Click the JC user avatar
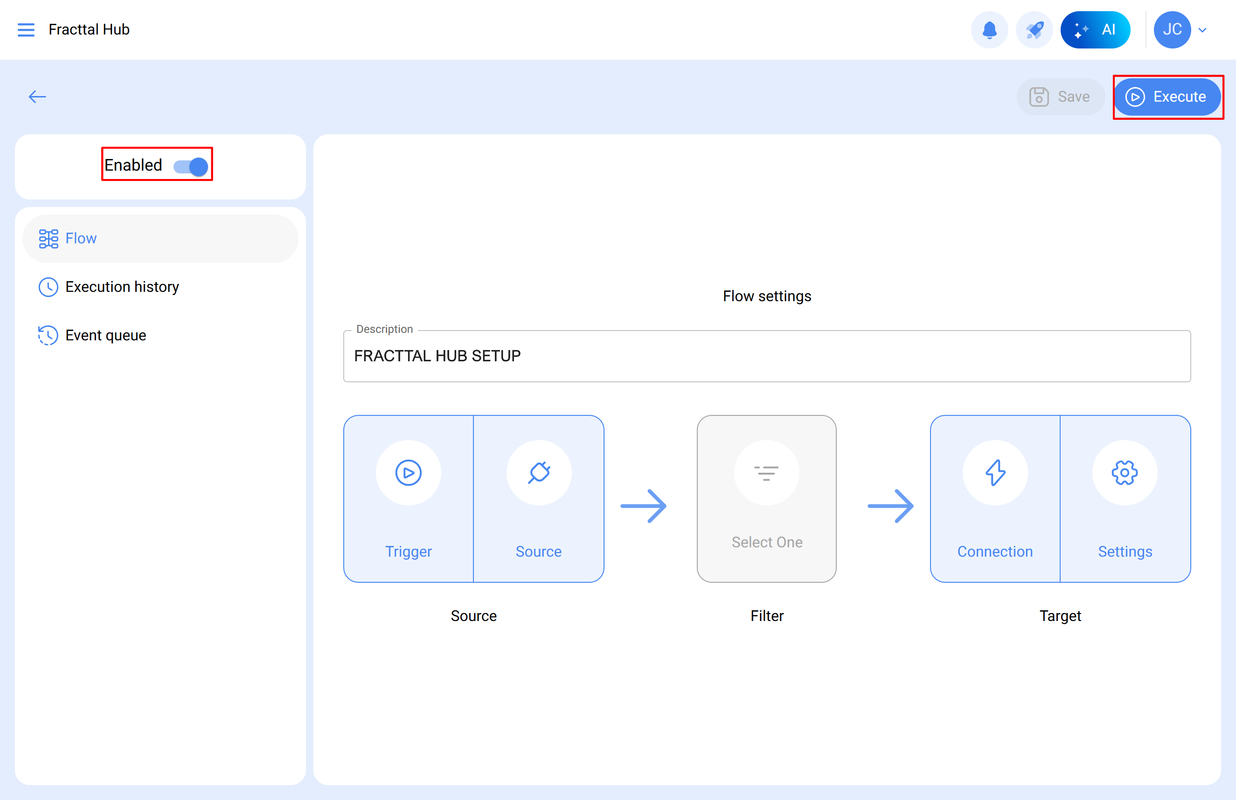This screenshot has height=800, width=1236. click(x=1172, y=29)
